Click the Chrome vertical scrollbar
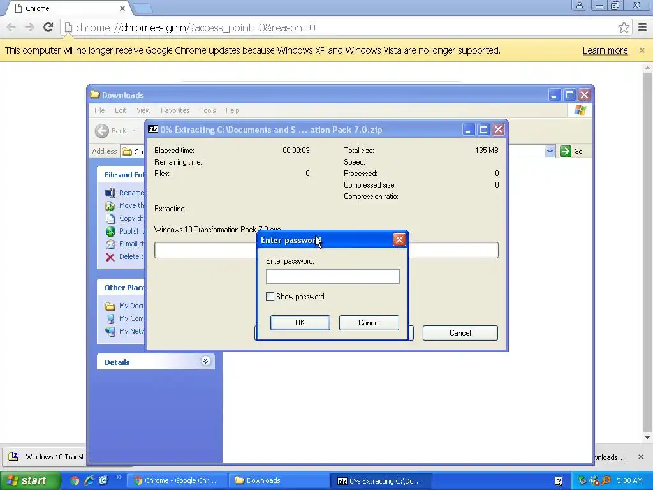The image size is (653, 490). [x=647, y=253]
